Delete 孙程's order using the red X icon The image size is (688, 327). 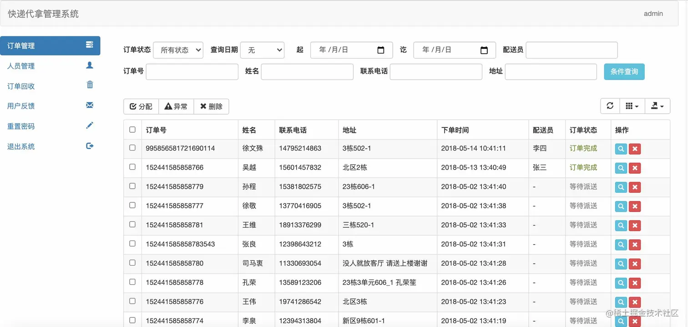pos(635,187)
